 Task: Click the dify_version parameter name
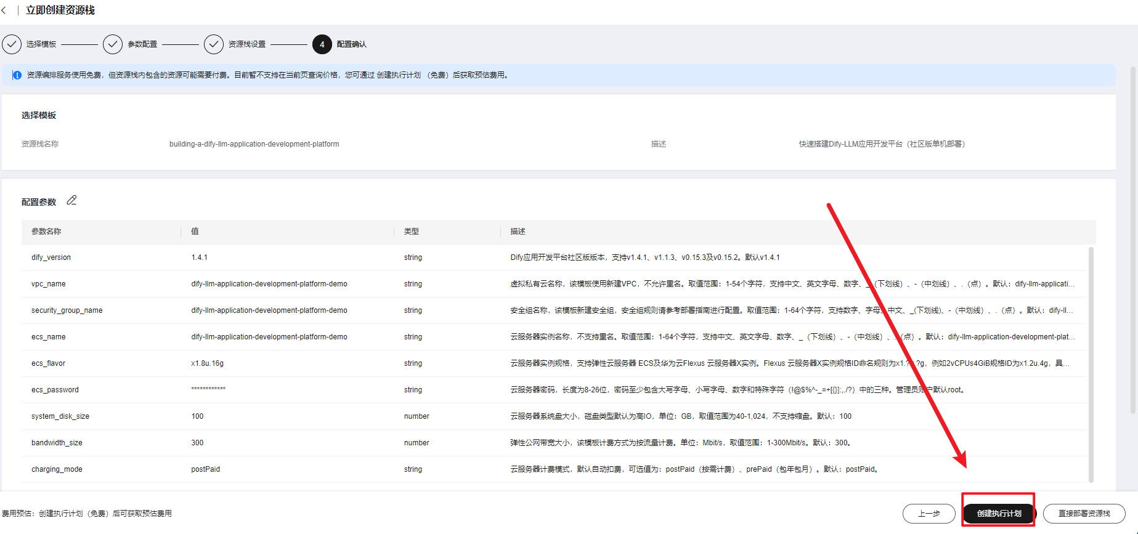point(51,257)
